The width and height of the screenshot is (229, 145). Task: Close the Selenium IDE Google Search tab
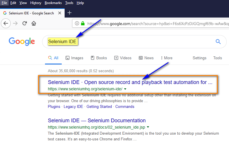click(60, 13)
